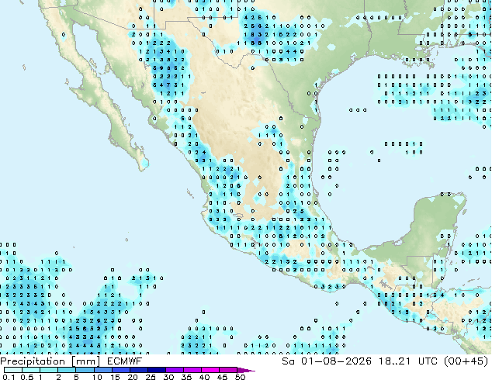Viewport: 492px width, 380px height.
Task: Click the '25' legend scale value
Action: pyautogui.click(x=151, y=377)
